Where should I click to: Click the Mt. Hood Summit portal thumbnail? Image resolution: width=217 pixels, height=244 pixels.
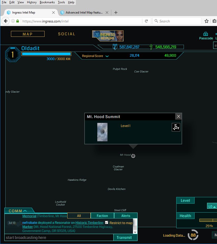tap(102, 132)
